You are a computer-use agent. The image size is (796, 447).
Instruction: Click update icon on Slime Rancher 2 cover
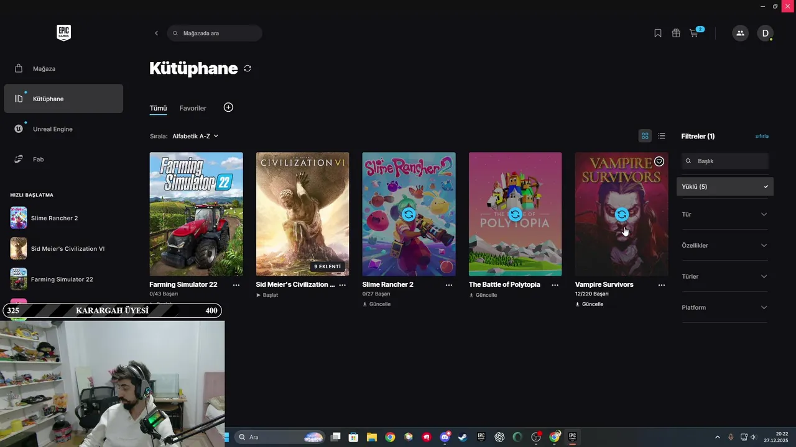409,214
